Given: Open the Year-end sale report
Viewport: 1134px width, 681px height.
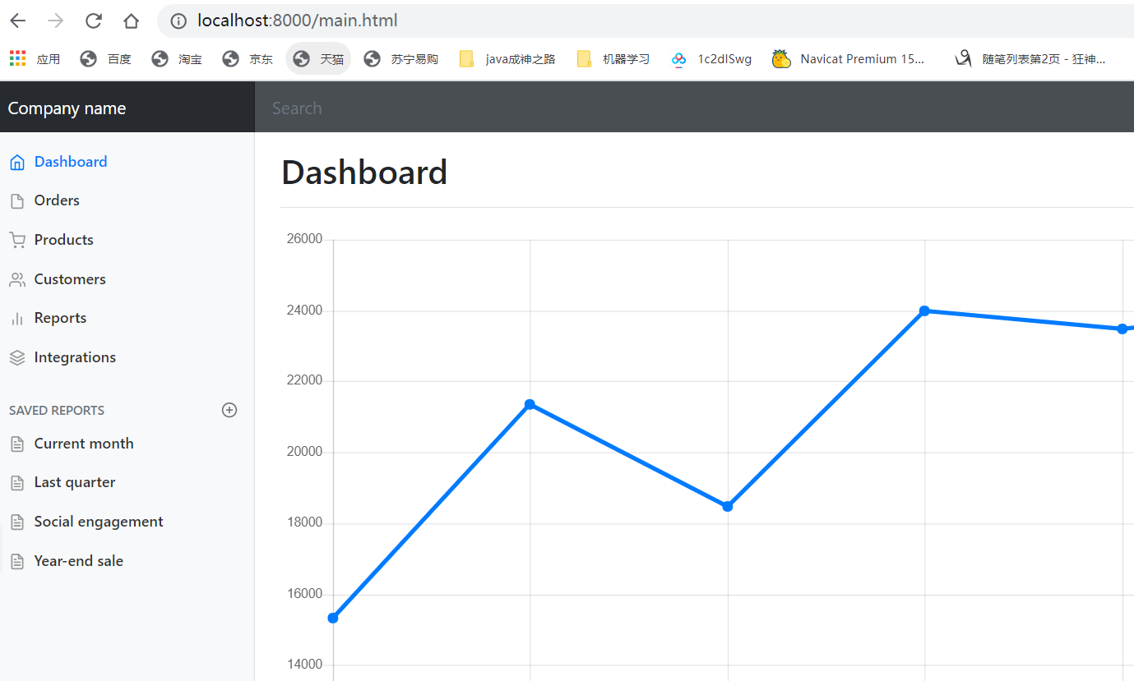Looking at the screenshot, I should 78,561.
